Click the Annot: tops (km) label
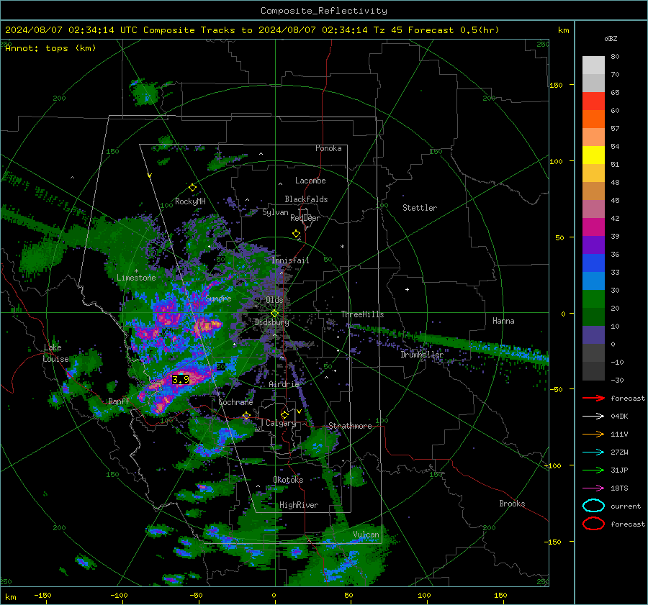The height and width of the screenshot is (605, 648). (x=50, y=48)
